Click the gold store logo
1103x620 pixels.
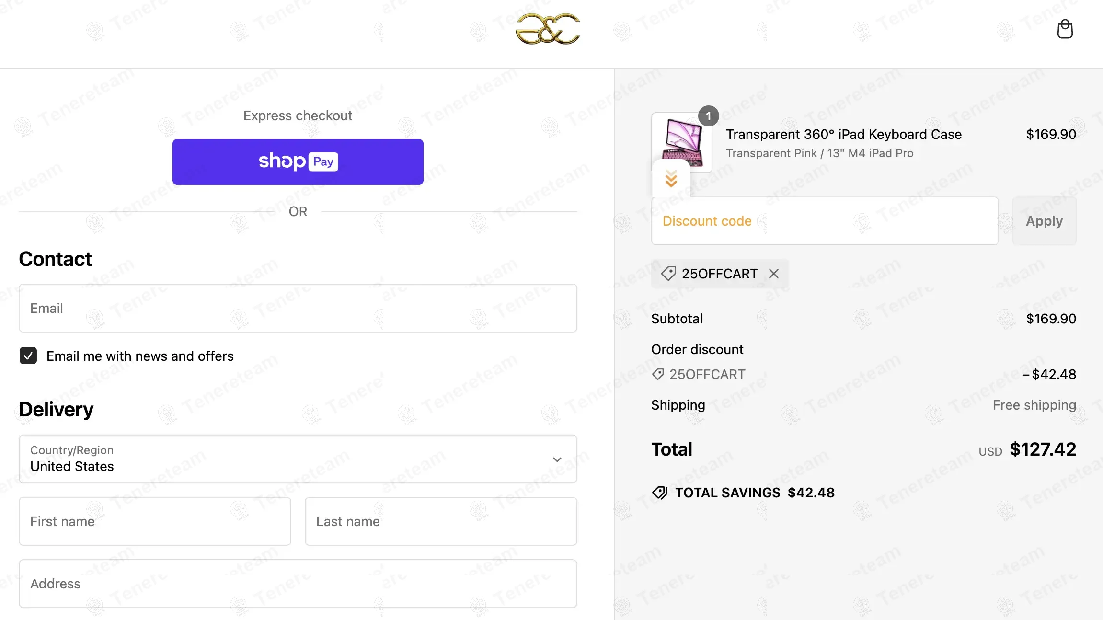click(548, 29)
